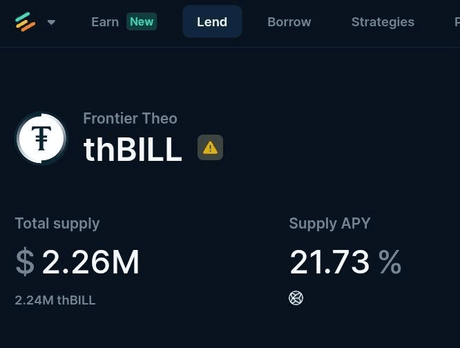Open the Earn tab
This screenshot has height=348, width=460.
pos(105,22)
